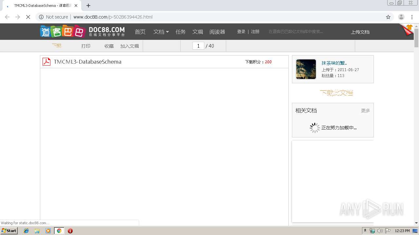The height and width of the screenshot is (235, 419).
Task: Open the 阅读器 reader menu item
Action: pos(217,32)
